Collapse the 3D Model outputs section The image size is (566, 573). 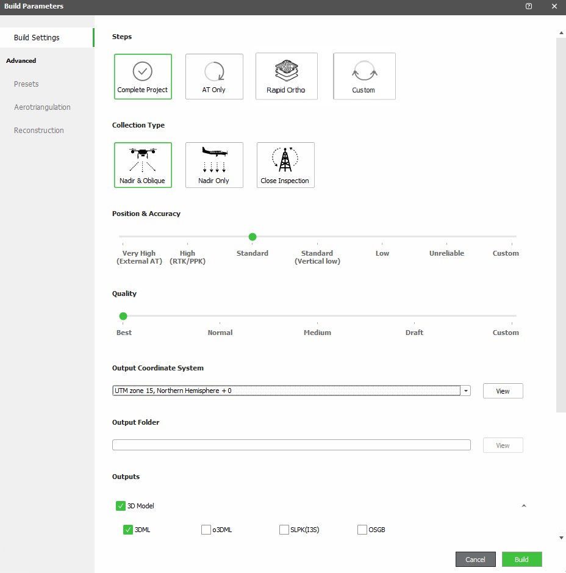(524, 506)
